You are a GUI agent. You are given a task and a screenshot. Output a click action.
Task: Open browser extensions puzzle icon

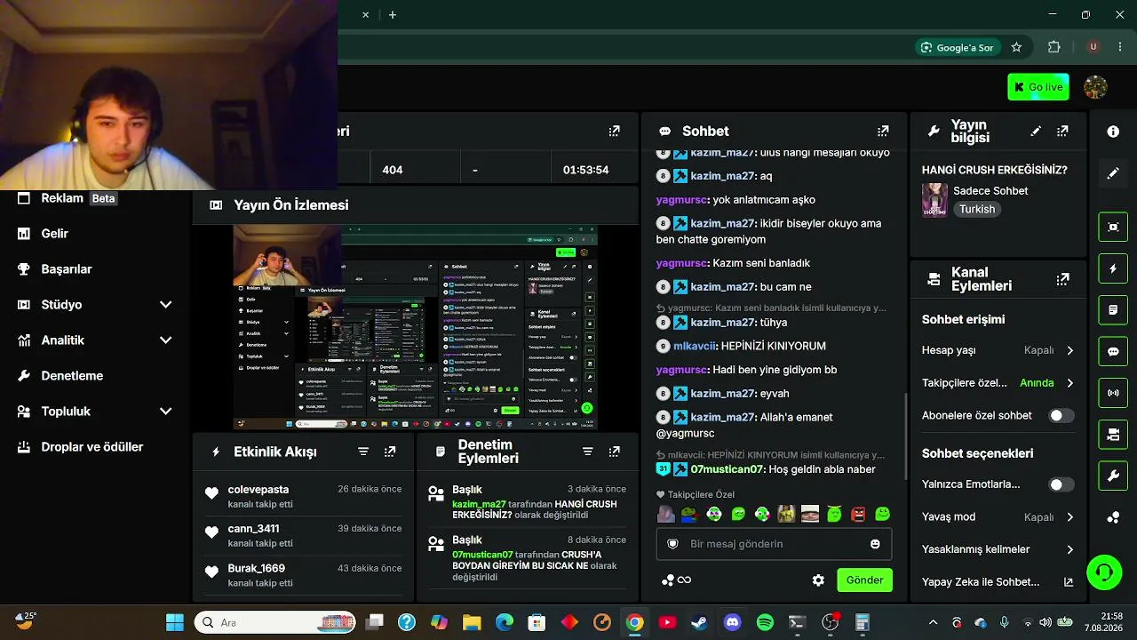(1054, 47)
